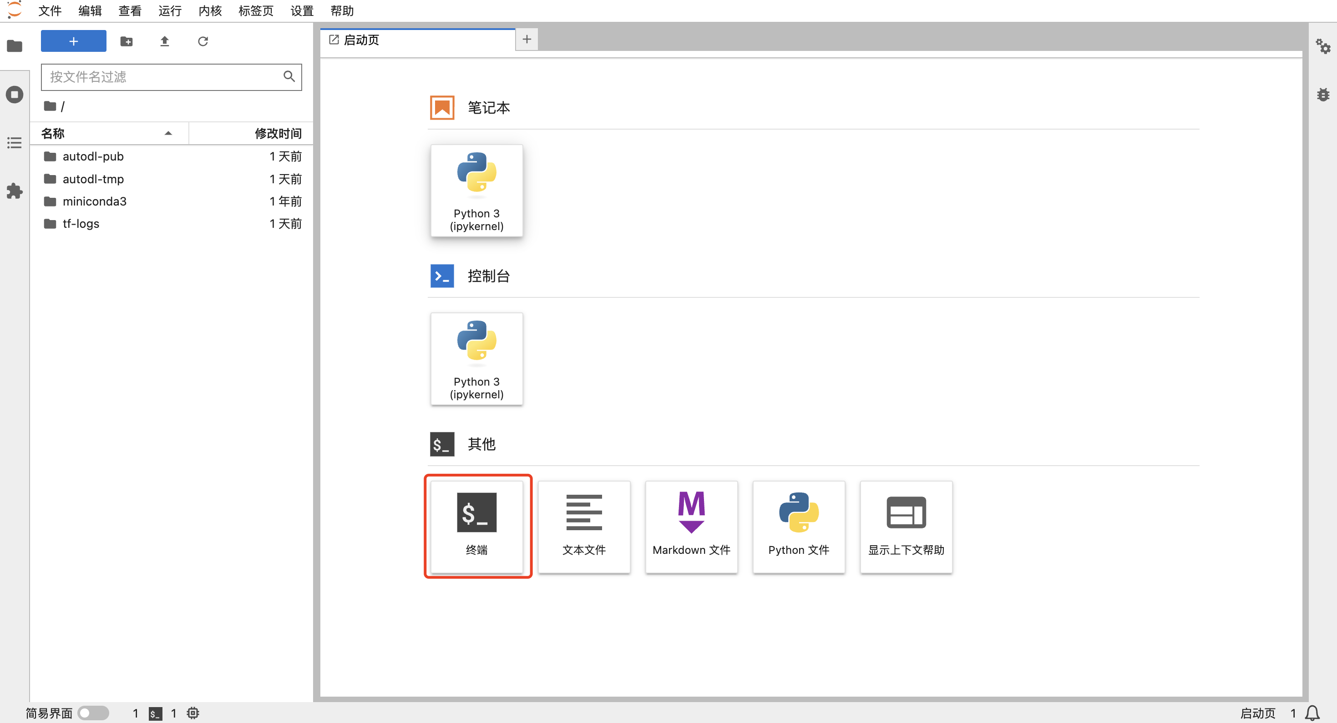Open the 设置 menu
This screenshot has width=1337, height=723.
302,11
